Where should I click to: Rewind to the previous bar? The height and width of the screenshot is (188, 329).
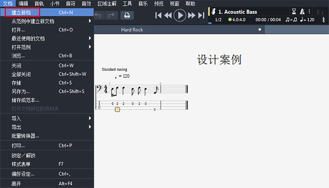[x=168, y=15]
